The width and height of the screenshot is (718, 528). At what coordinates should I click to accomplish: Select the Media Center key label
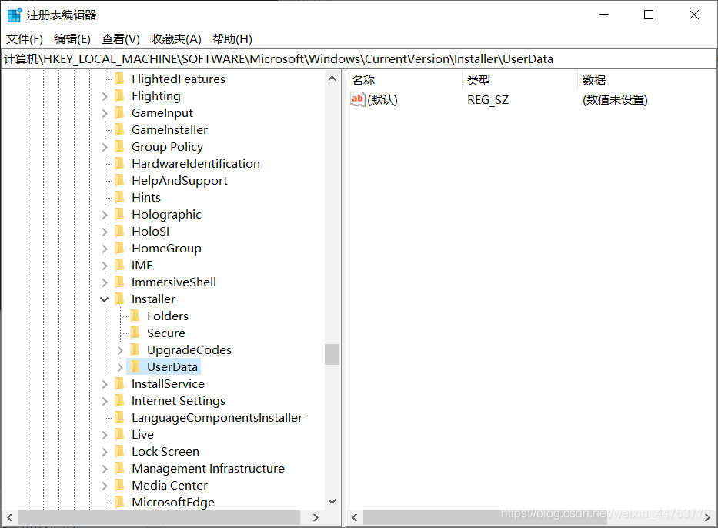coord(169,486)
